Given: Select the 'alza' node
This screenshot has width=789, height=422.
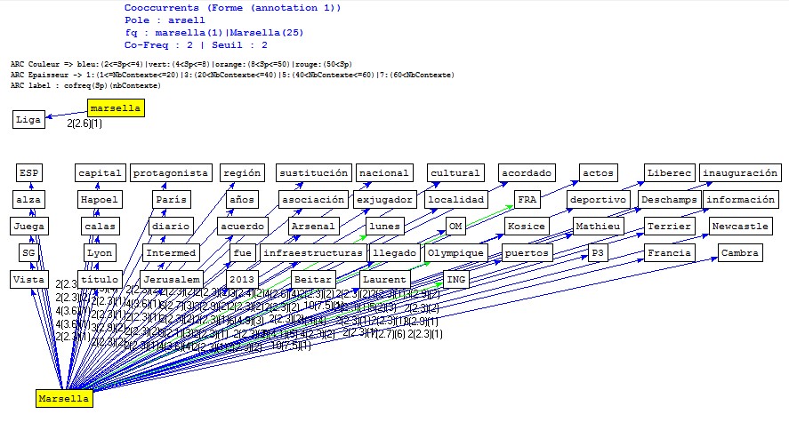Looking at the screenshot, I should [28, 199].
